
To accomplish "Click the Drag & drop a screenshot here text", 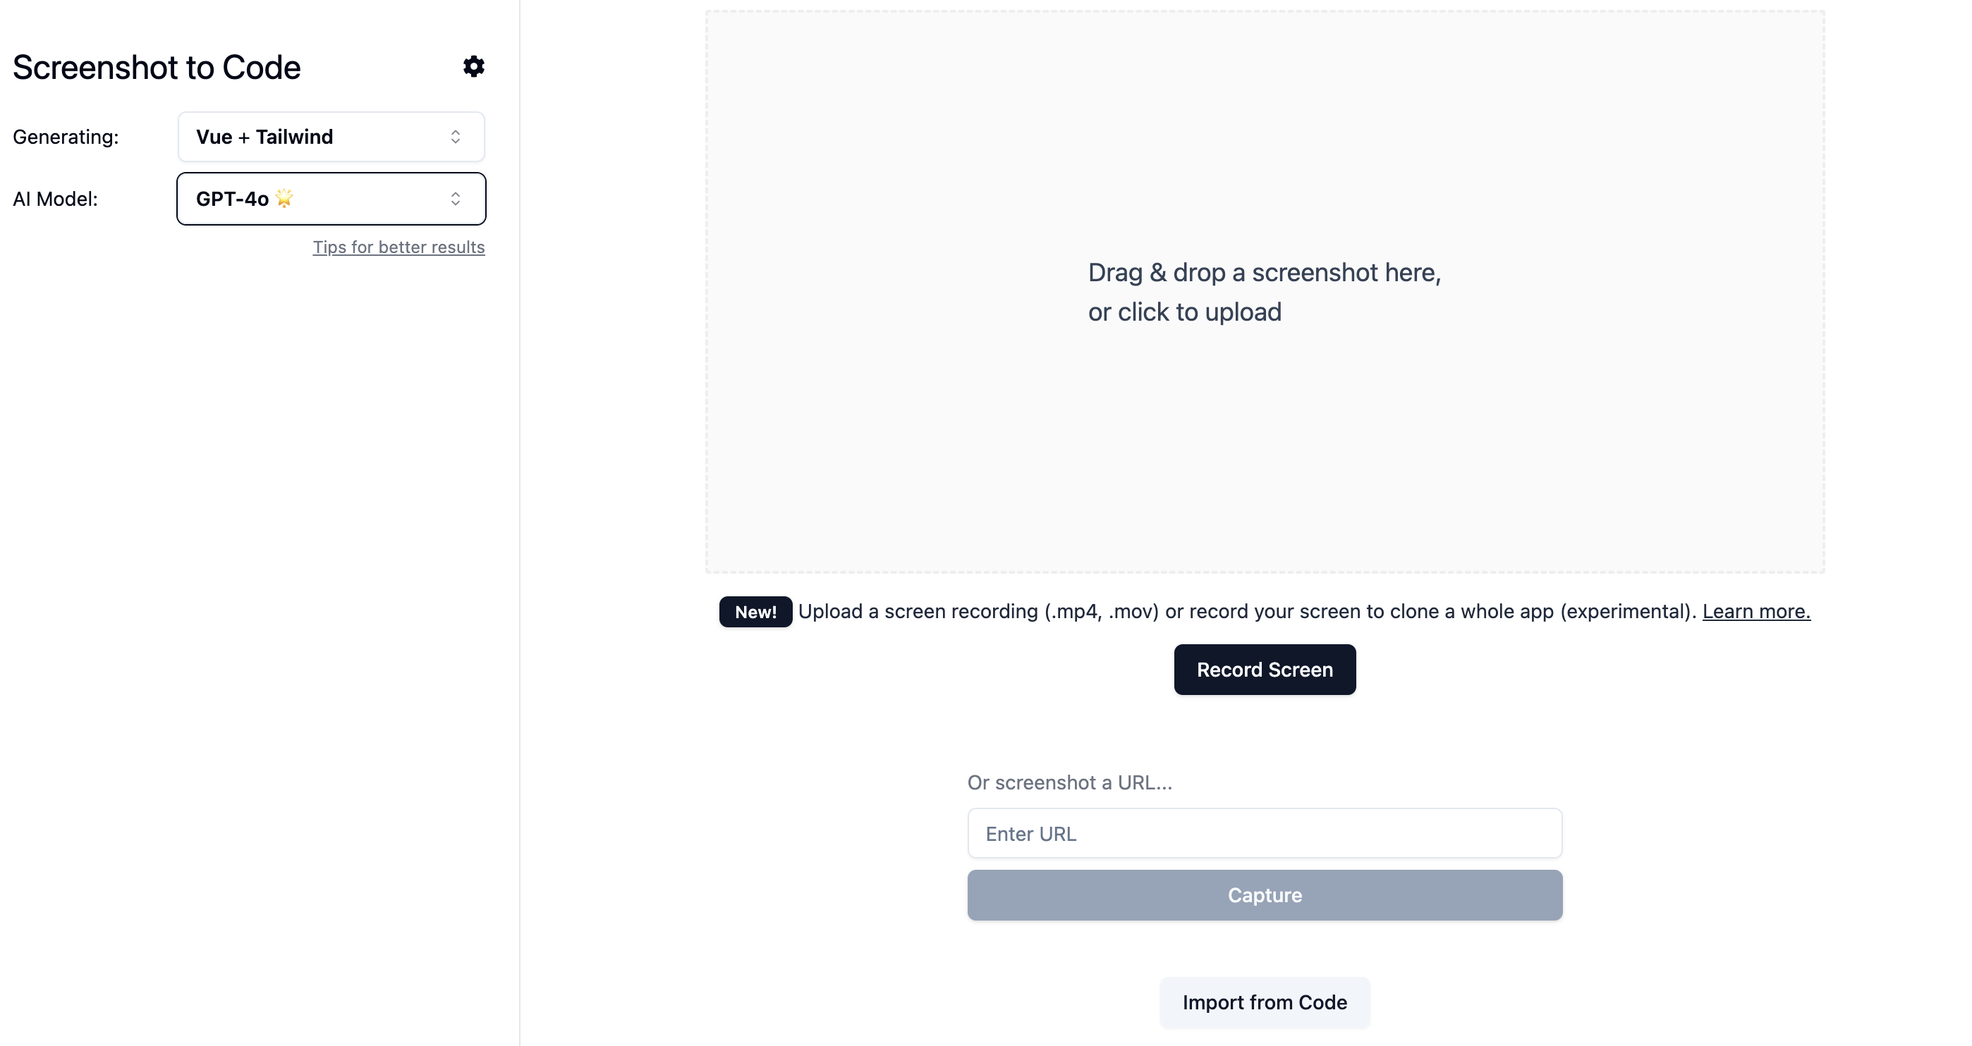I will tap(1265, 272).
